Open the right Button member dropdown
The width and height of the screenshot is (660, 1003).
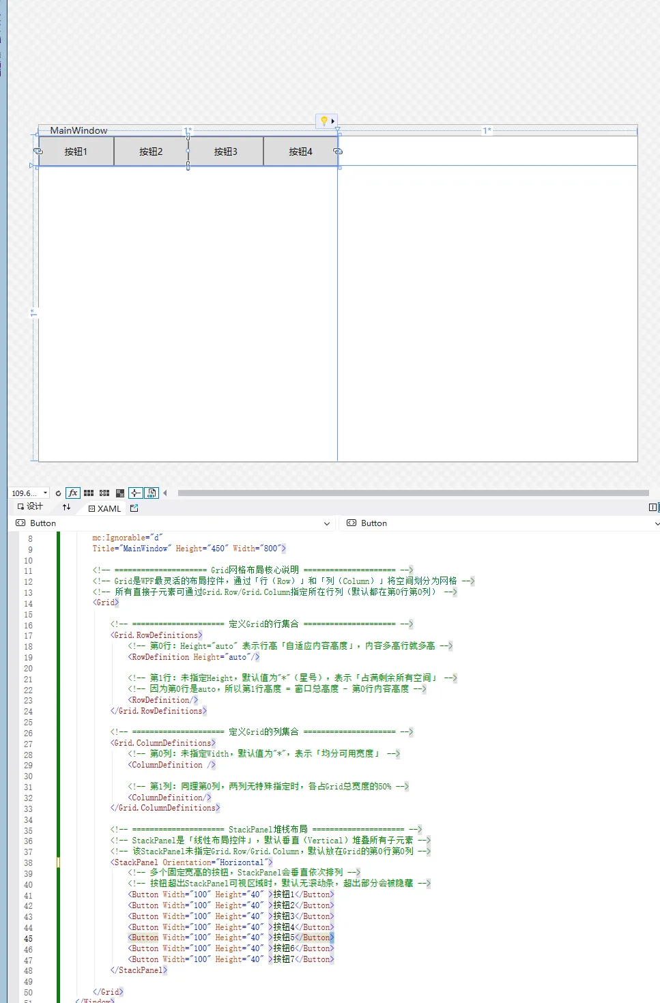(x=502, y=523)
